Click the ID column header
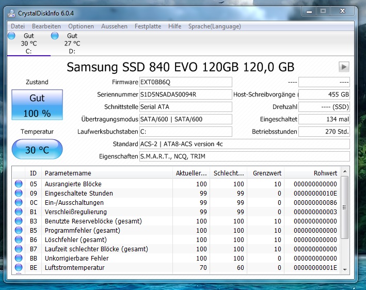 [x=33, y=173]
